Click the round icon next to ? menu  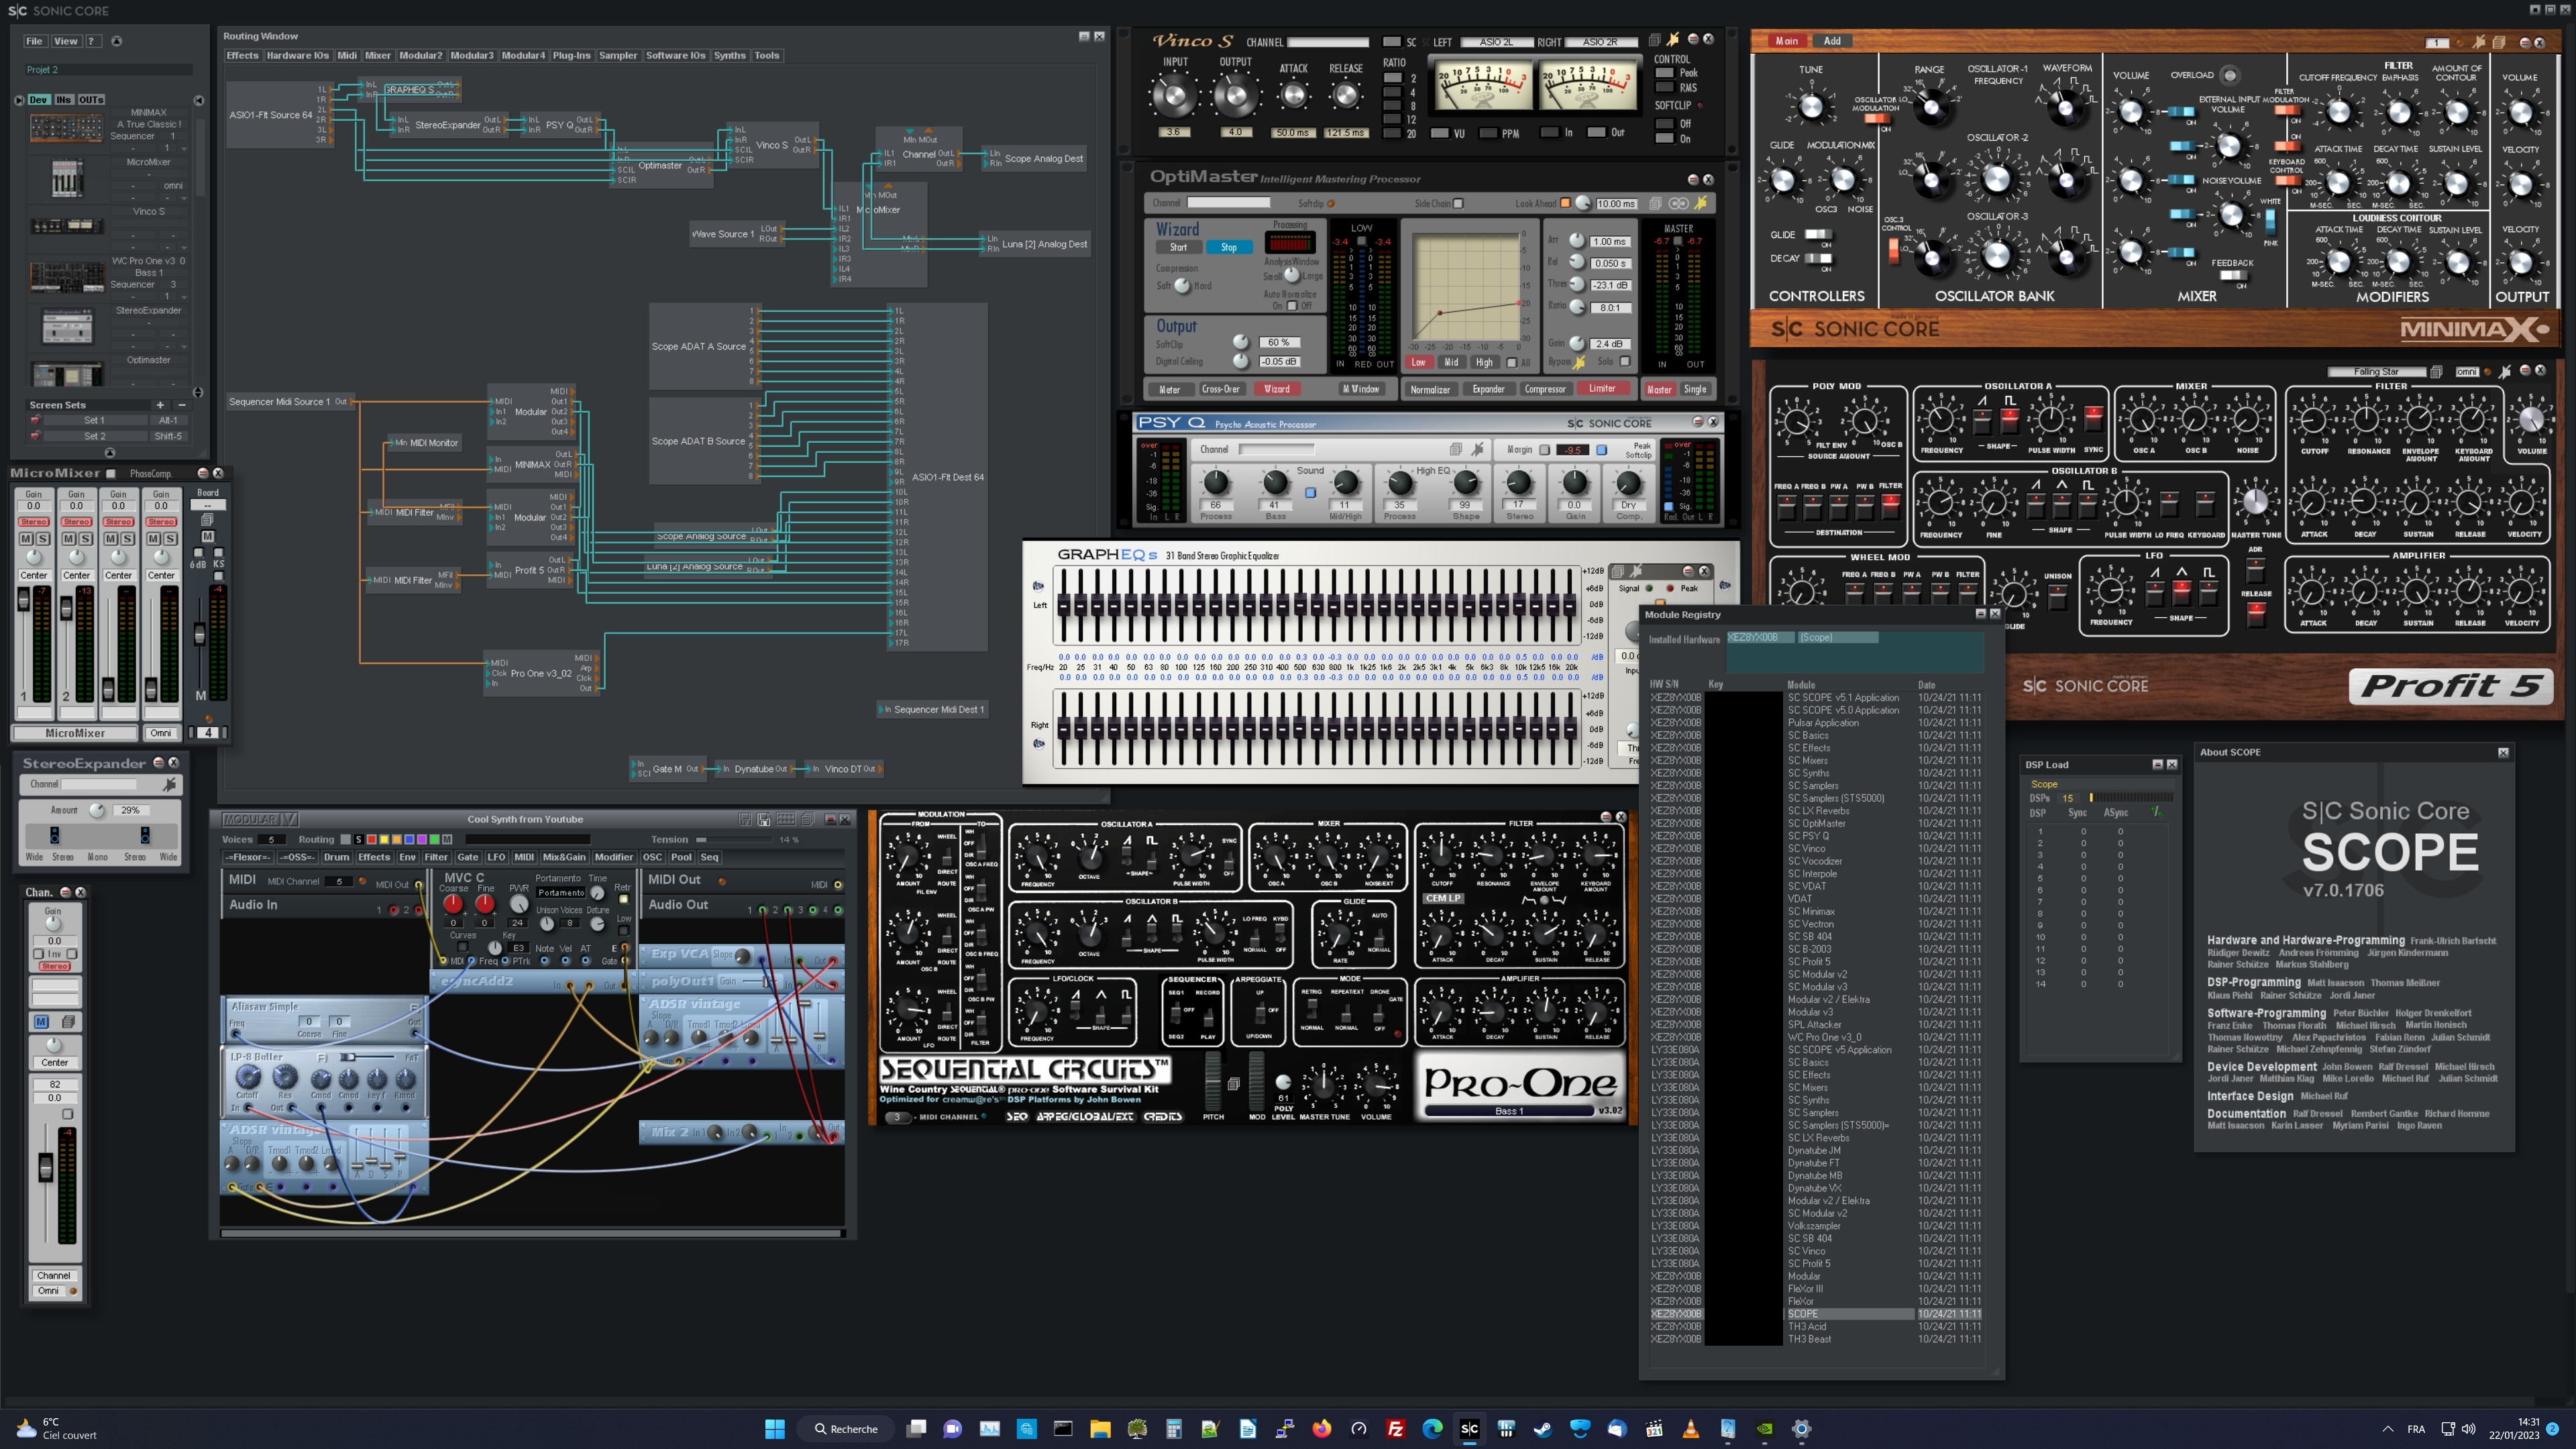(116, 41)
